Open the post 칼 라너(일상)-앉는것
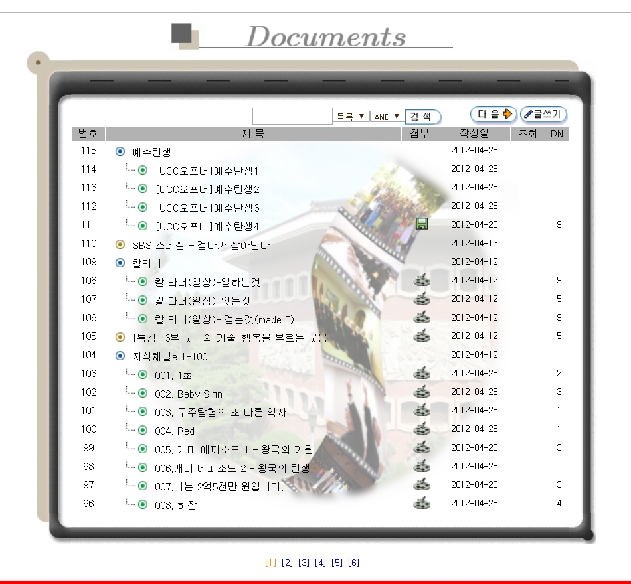 click(x=203, y=301)
